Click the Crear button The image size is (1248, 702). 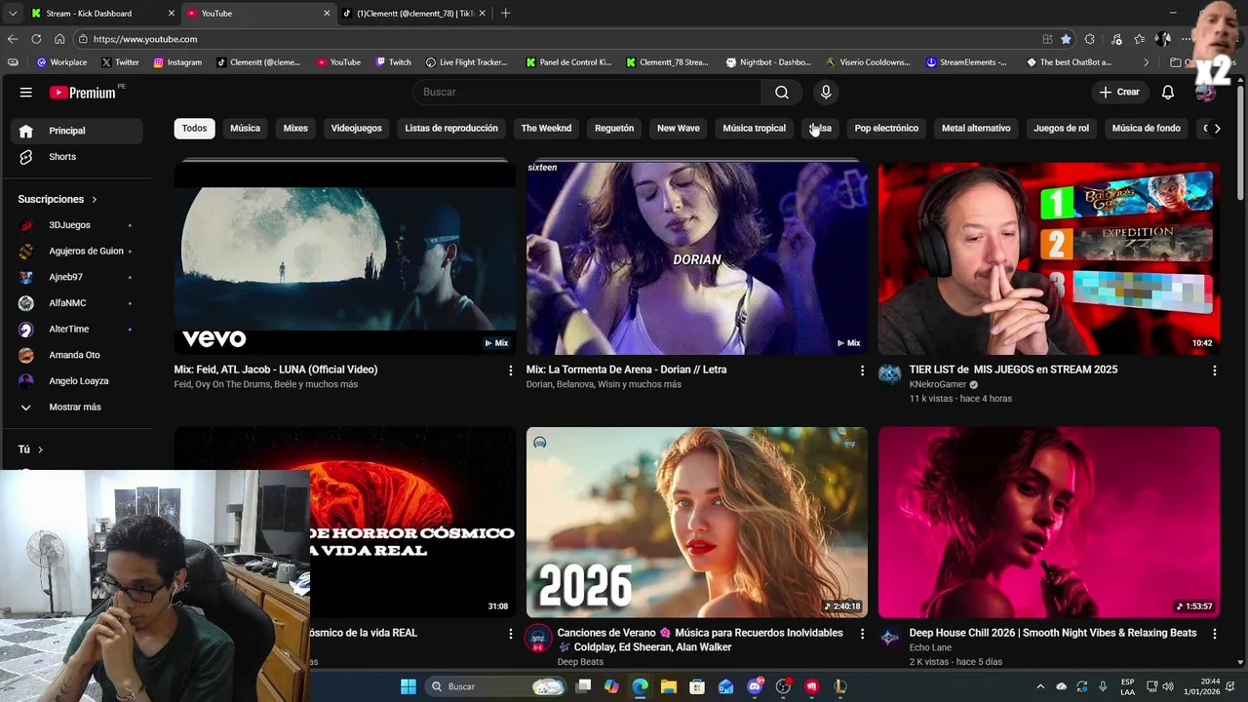click(1119, 92)
